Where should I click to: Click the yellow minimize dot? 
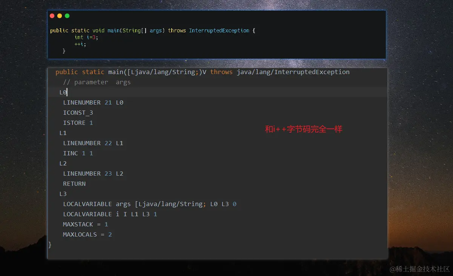(60, 16)
